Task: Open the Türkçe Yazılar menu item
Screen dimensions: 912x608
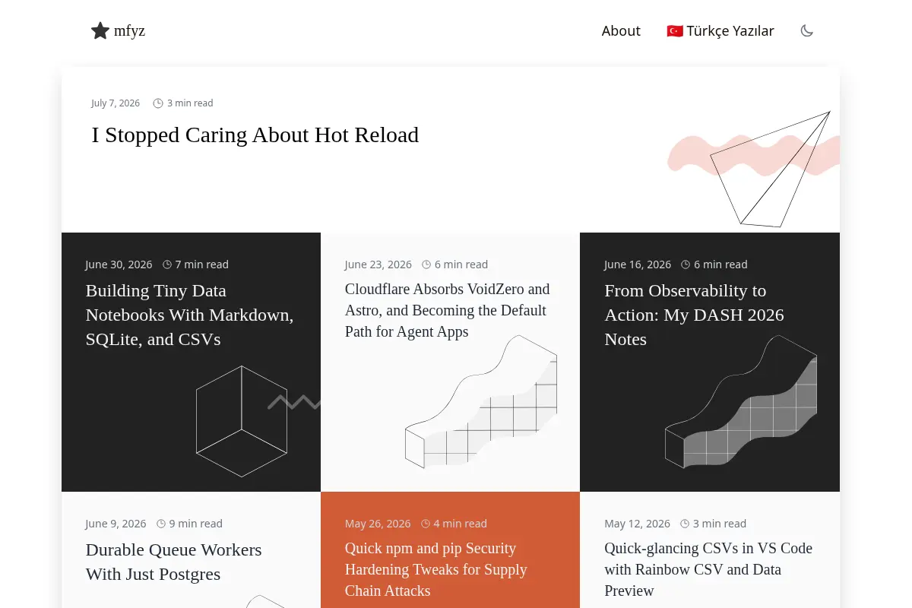Action: (x=720, y=31)
